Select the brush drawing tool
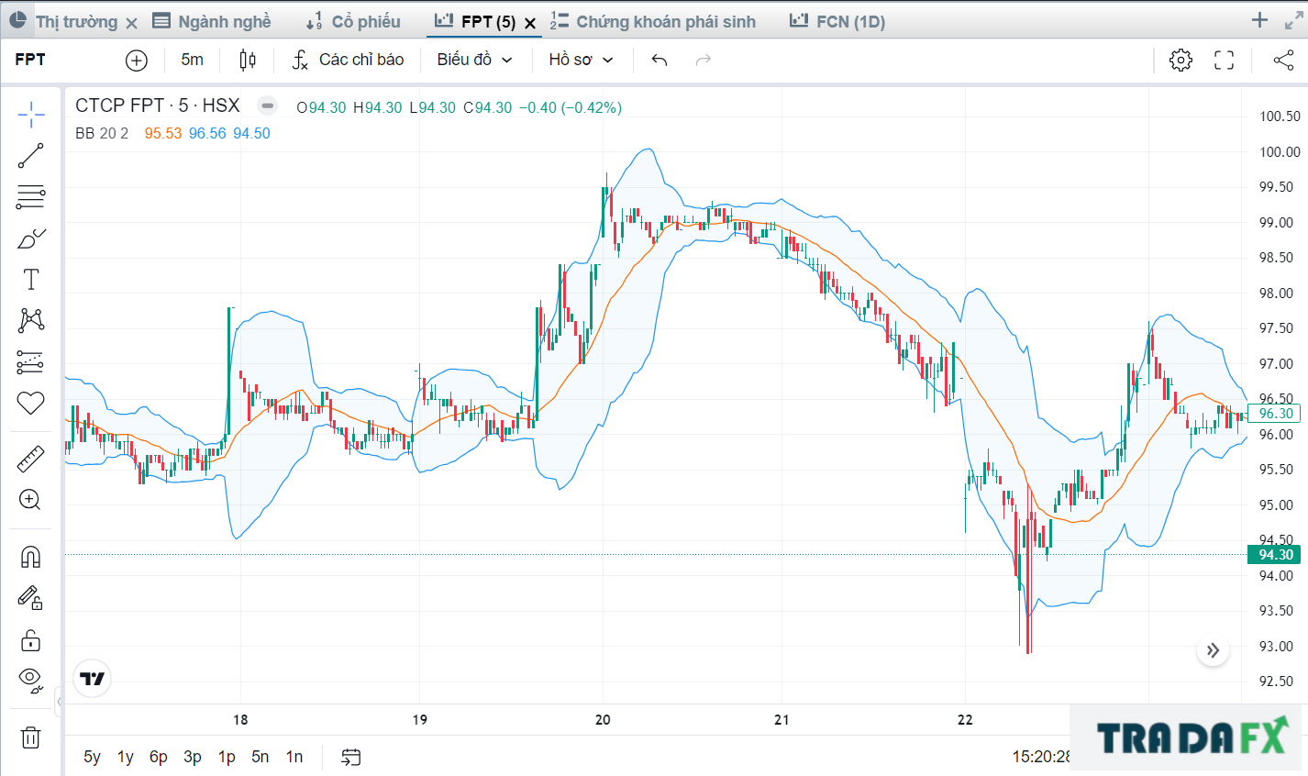The width and height of the screenshot is (1308, 776). pyautogui.click(x=30, y=238)
